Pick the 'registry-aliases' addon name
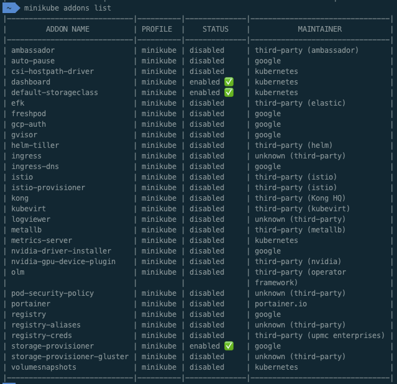Viewport: 397px width, 384px height. tap(46, 325)
